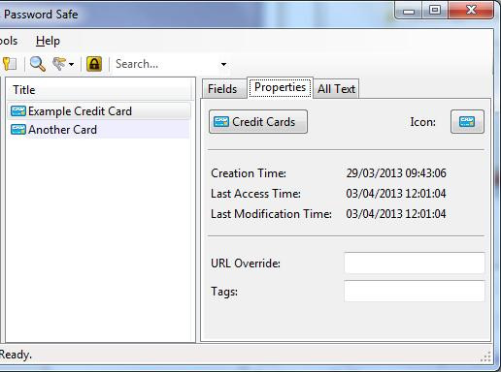Viewport: 501px width, 372px height.
Task: Click the card icon beside Another Card
Action: pos(18,130)
